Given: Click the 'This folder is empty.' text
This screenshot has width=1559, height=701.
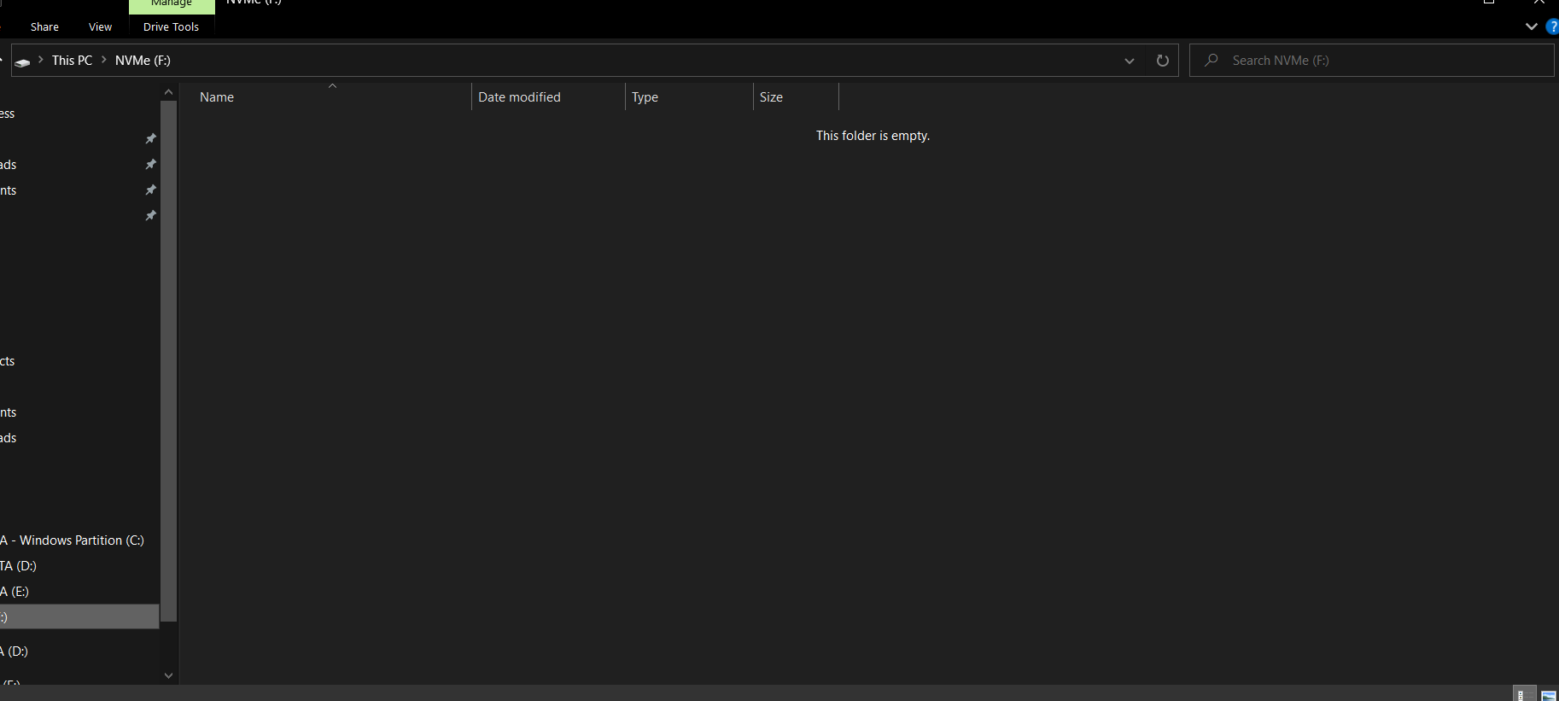Looking at the screenshot, I should tap(873, 136).
